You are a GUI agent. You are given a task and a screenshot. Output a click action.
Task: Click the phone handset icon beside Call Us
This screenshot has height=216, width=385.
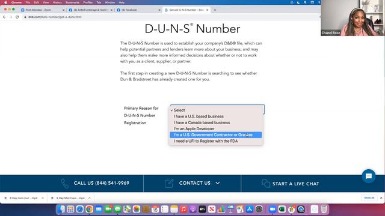click(x=65, y=184)
